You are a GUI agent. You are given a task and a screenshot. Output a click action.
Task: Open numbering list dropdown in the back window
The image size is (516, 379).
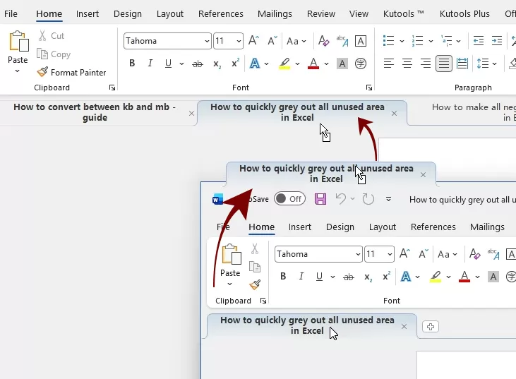(x=431, y=41)
